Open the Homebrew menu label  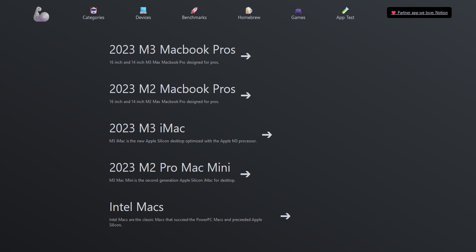point(249,17)
